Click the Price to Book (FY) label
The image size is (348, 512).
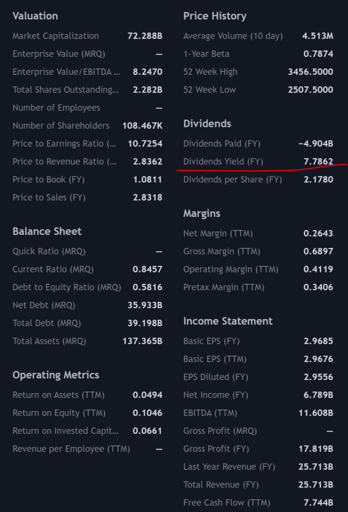tap(49, 179)
